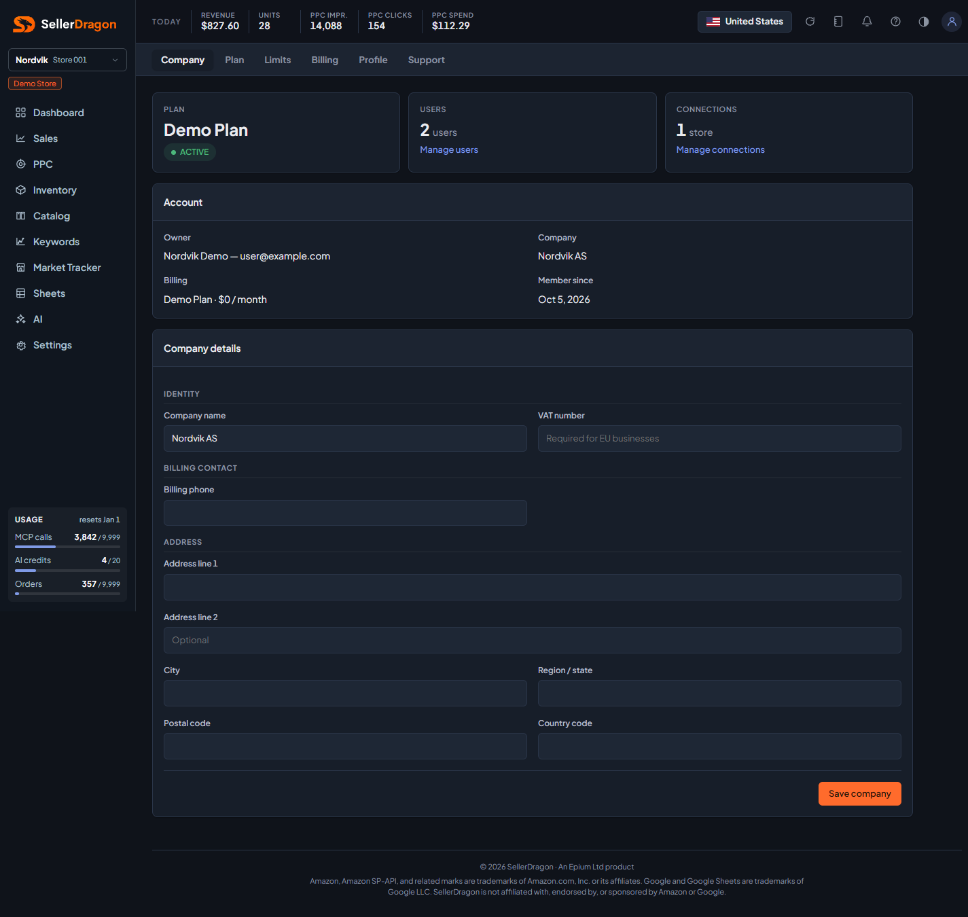Focus the Region / state field
The width and height of the screenshot is (968, 917).
719,694
